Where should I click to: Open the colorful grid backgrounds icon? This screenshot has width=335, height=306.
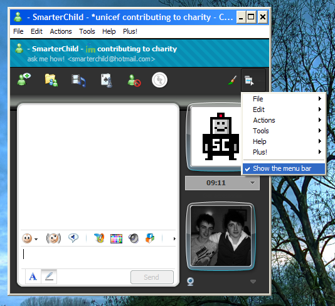point(116,238)
